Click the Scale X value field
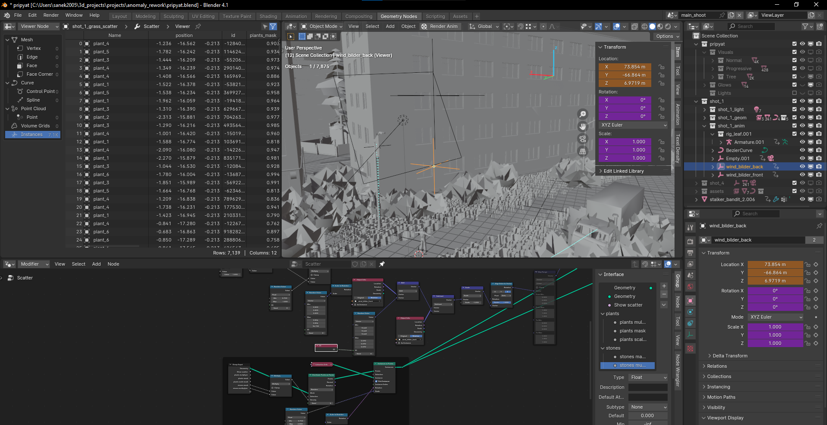Viewport: 827px width, 425px height. (625, 142)
